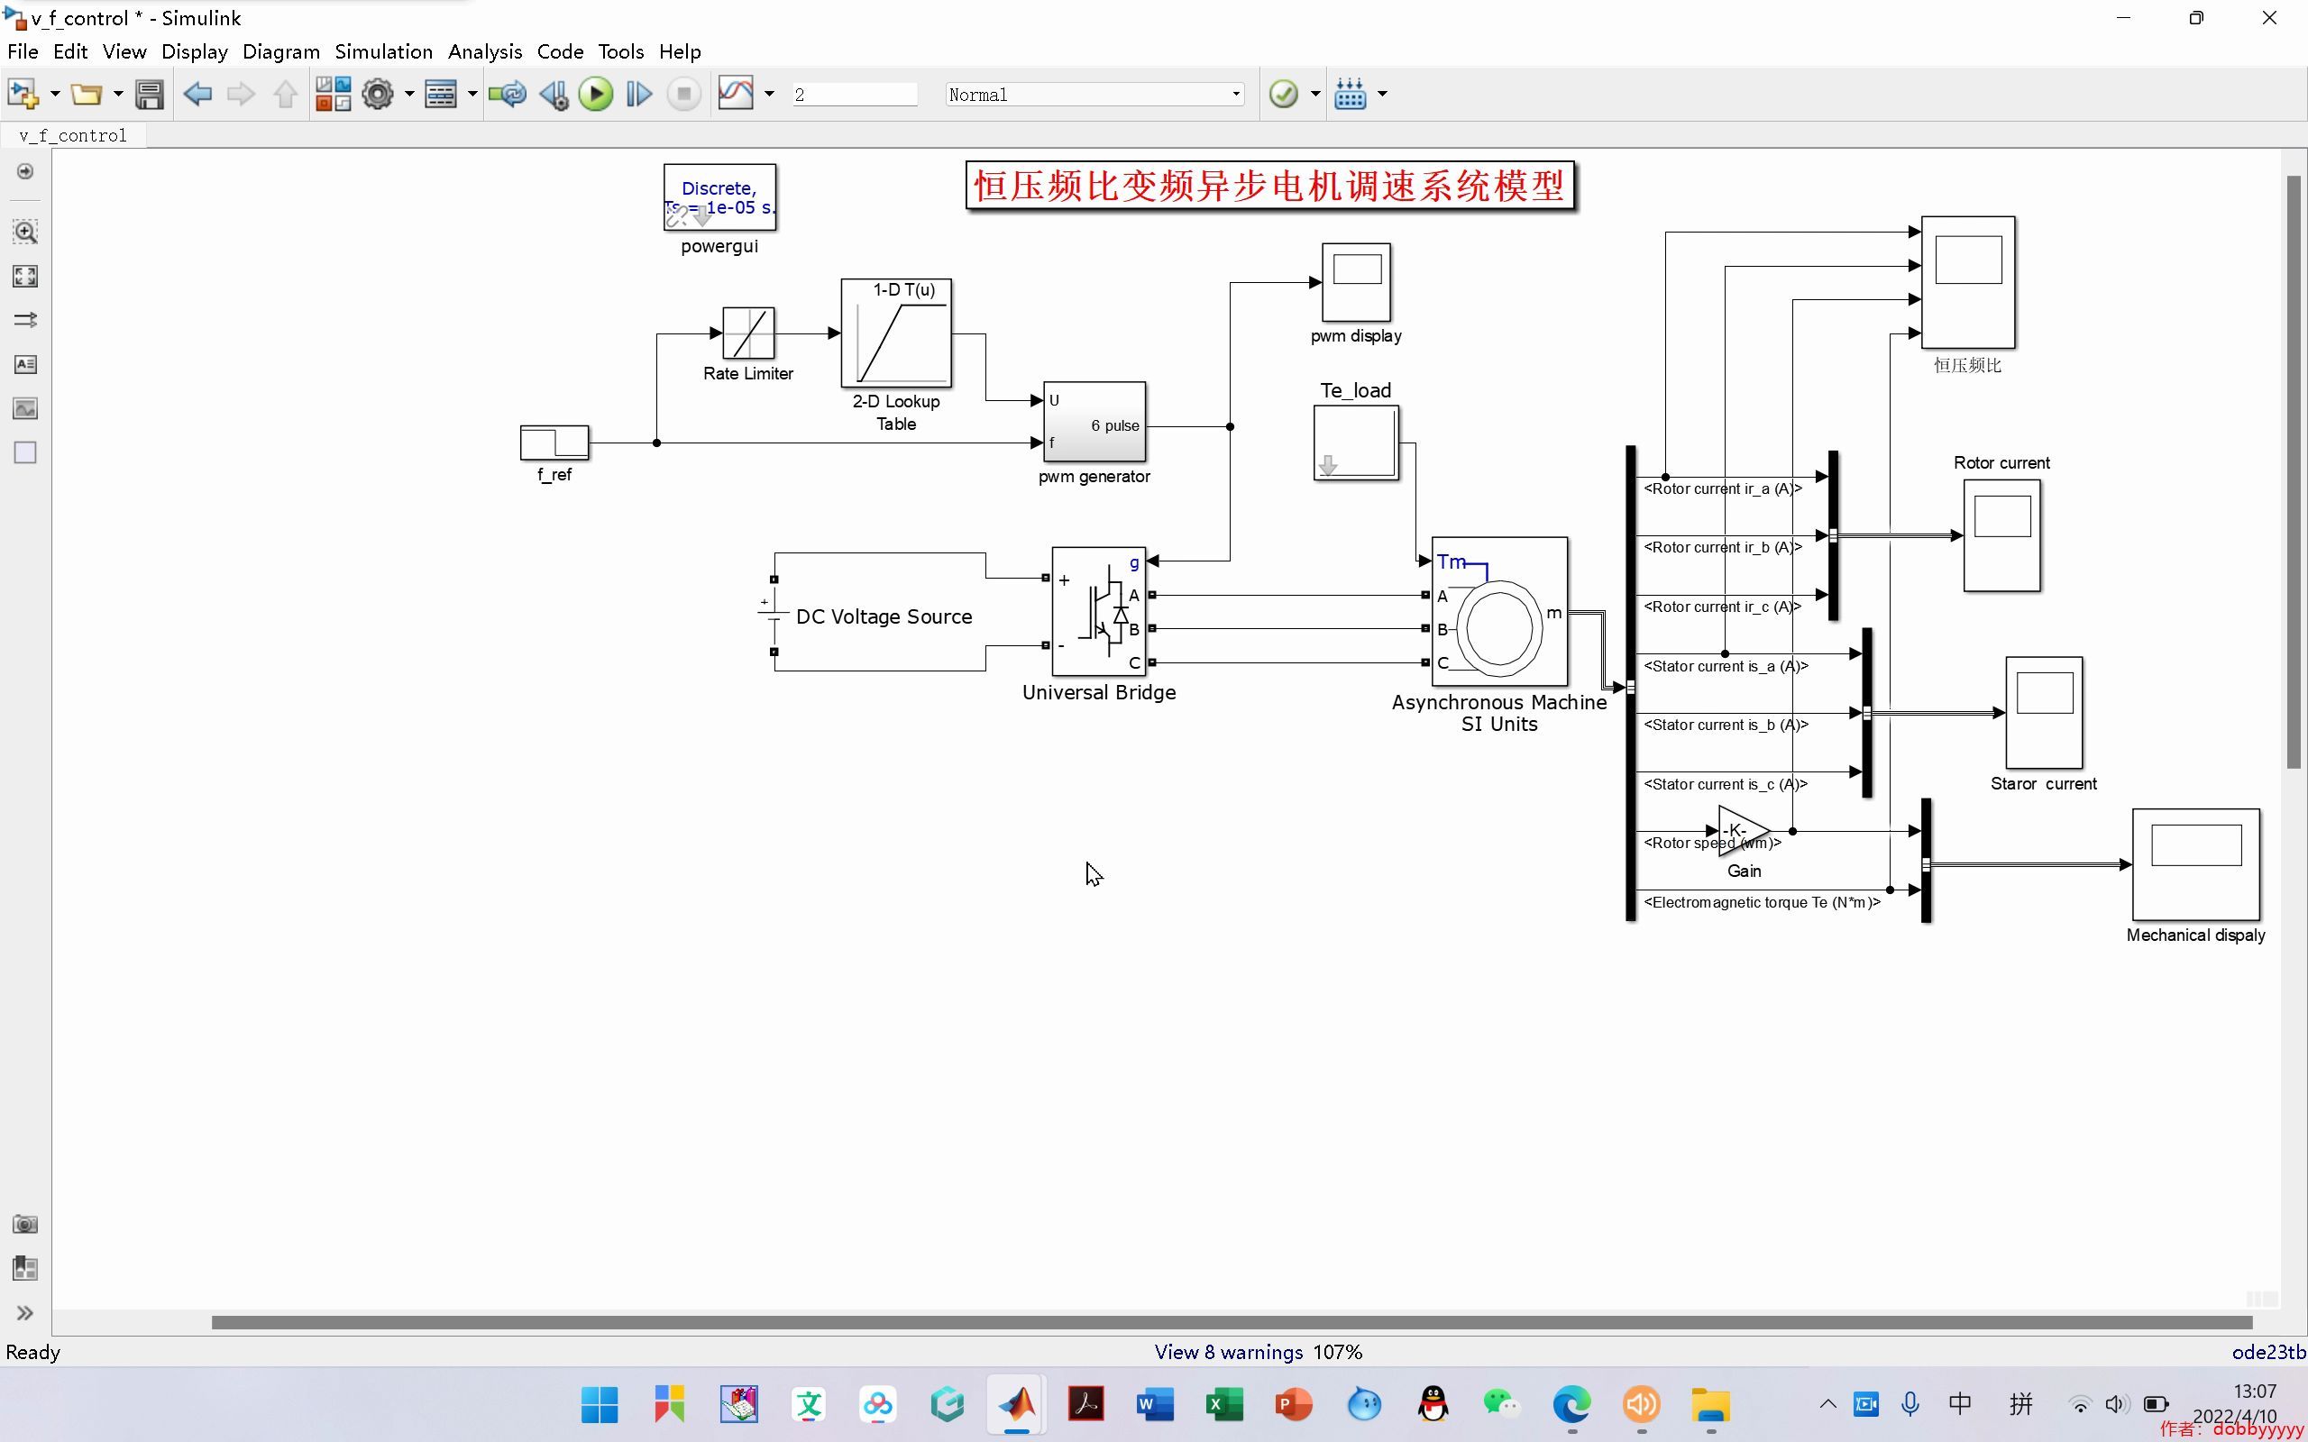
Task: Run the simulation with the green Play icon
Action: click(596, 93)
